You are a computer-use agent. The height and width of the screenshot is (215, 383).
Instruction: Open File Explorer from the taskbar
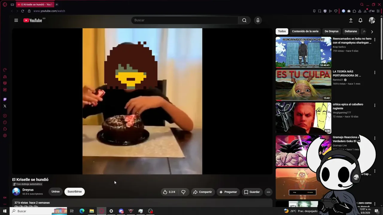[x=92, y=211]
